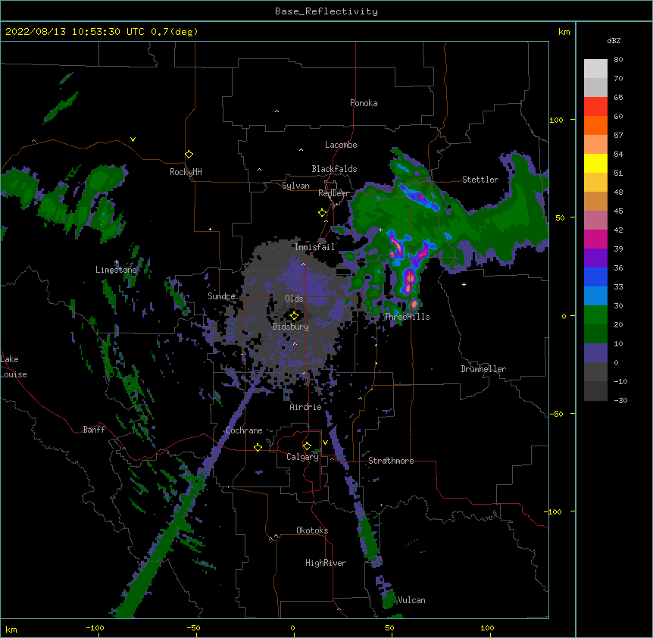Viewport: 653px width, 638px height.
Task: Click the Base_Reflectivity title
Action: [326, 11]
